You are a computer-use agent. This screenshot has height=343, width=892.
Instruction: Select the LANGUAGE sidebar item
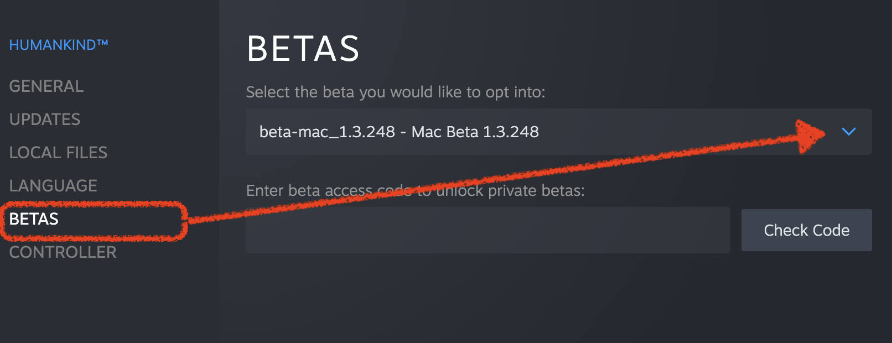[53, 186]
